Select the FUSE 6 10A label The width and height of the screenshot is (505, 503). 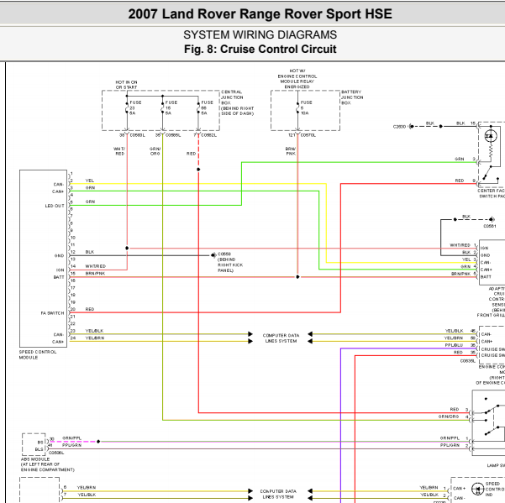coord(306,107)
